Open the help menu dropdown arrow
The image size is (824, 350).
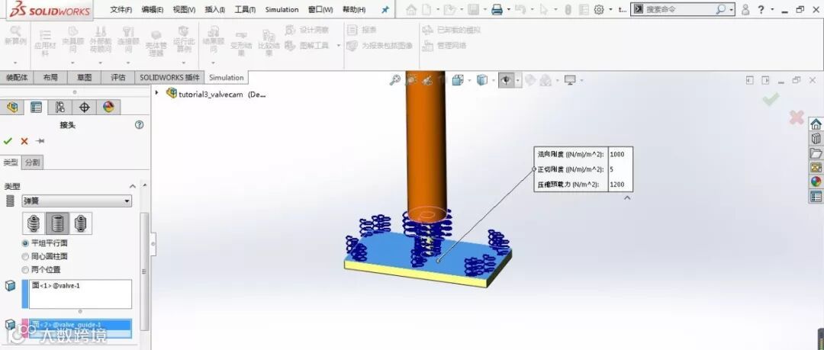(x=772, y=9)
